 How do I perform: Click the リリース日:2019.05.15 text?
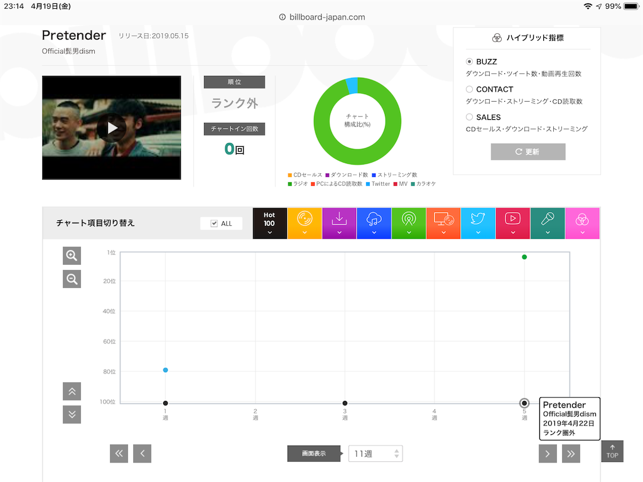[153, 36]
